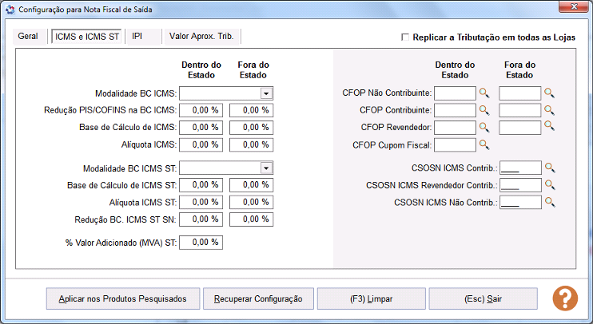Image resolution: width=593 pixels, height=324 pixels.
Task: Click the % Valor Adicionado (MVA) ST field
Action: pos(201,242)
